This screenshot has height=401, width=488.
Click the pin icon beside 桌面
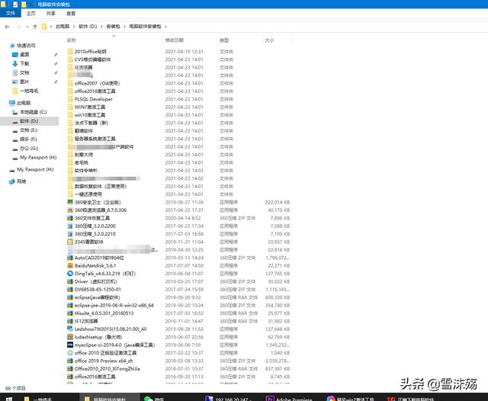[56, 55]
